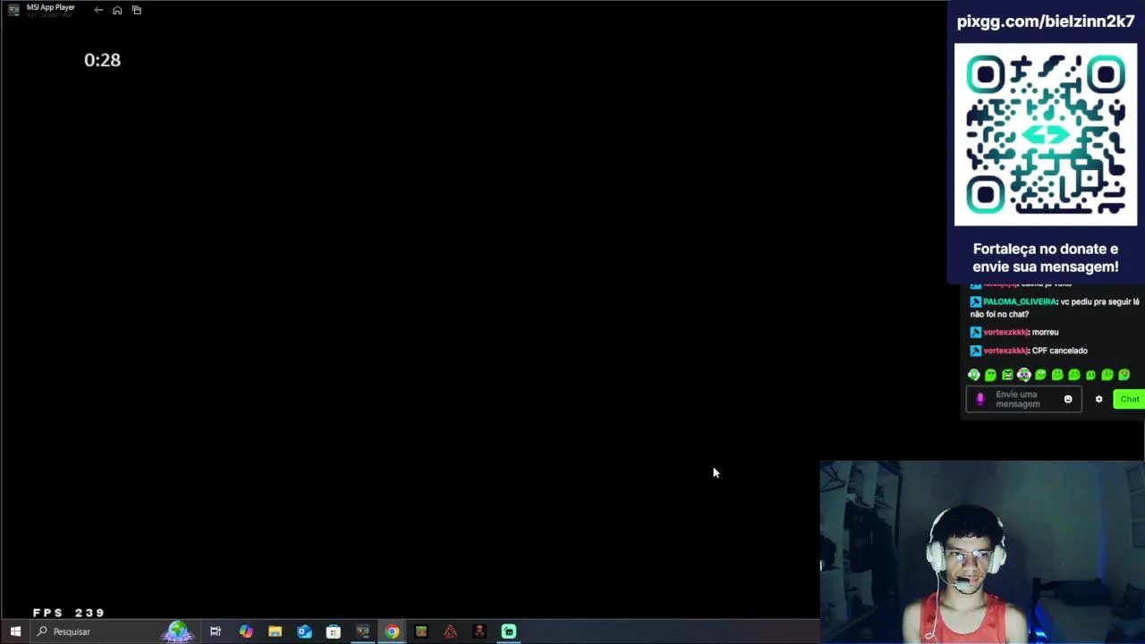Open the PALOMA_OLIVEIRA username in chat
Image resolution: width=1145 pixels, height=644 pixels.
(x=1020, y=301)
